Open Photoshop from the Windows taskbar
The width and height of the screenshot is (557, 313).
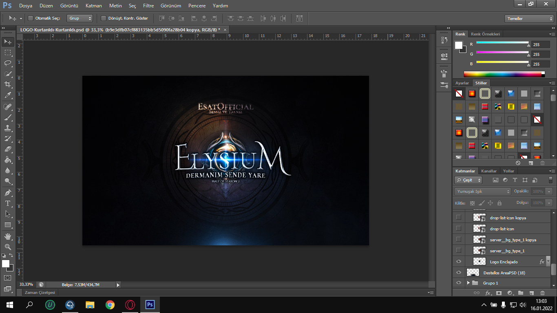coord(150,304)
